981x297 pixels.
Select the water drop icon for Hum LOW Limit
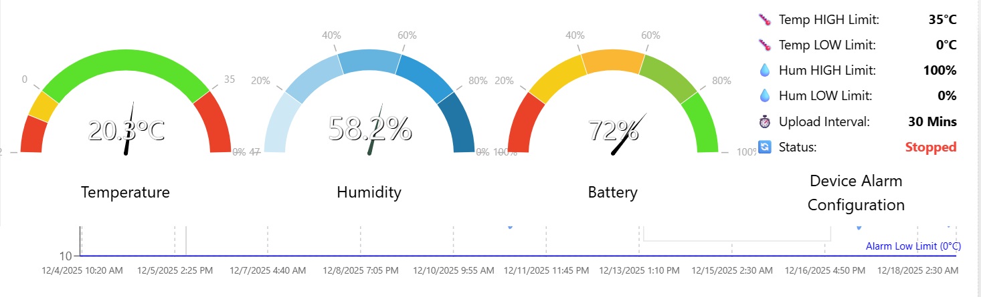765,95
